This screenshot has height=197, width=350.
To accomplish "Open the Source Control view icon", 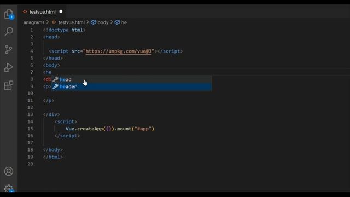I will 9,49.
